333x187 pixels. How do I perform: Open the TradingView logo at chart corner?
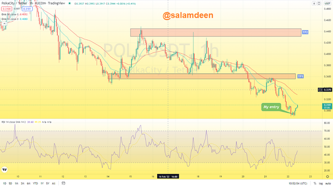point(5,170)
